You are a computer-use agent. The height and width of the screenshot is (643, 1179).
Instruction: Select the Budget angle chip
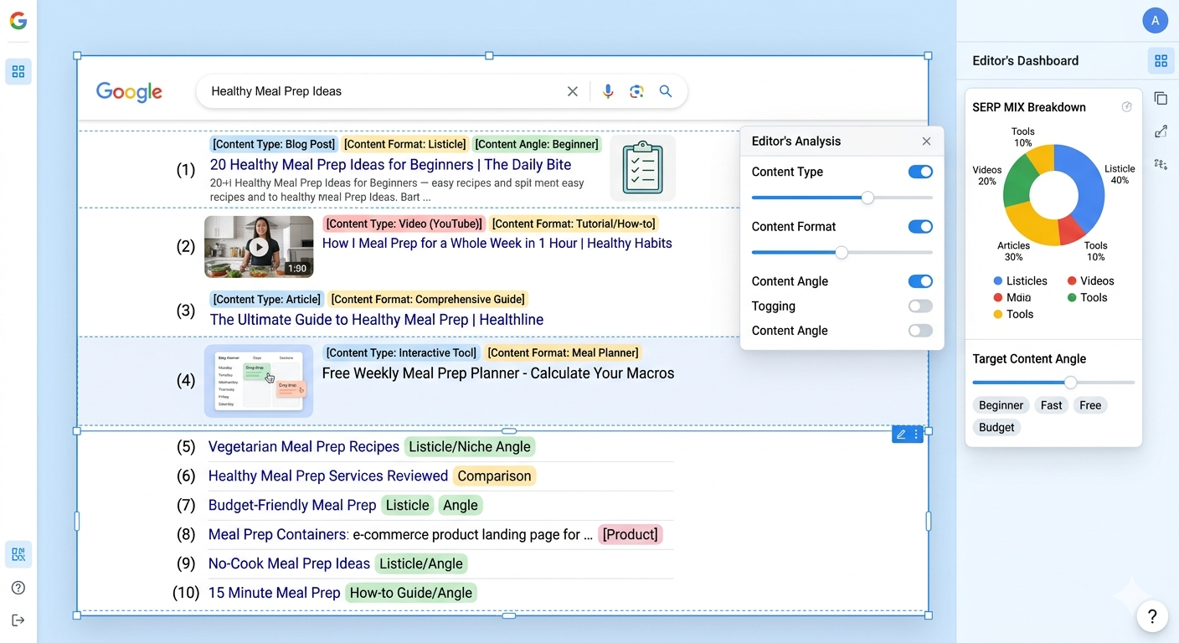tap(996, 427)
